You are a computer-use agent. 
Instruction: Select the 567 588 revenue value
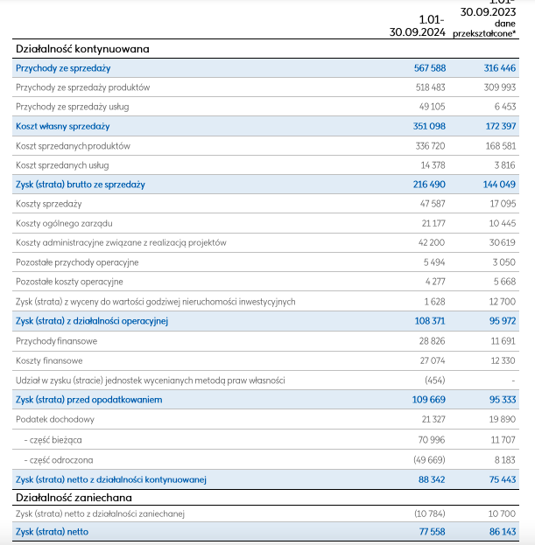pyautogui.click(x=430, y=68)
